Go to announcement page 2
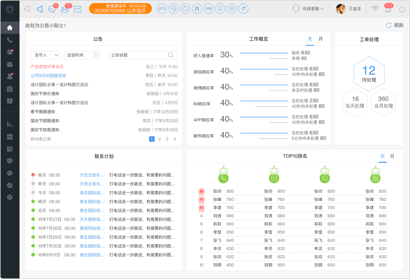Image resolution: width=410 pixels, height=279 pixels. point(159,139)
